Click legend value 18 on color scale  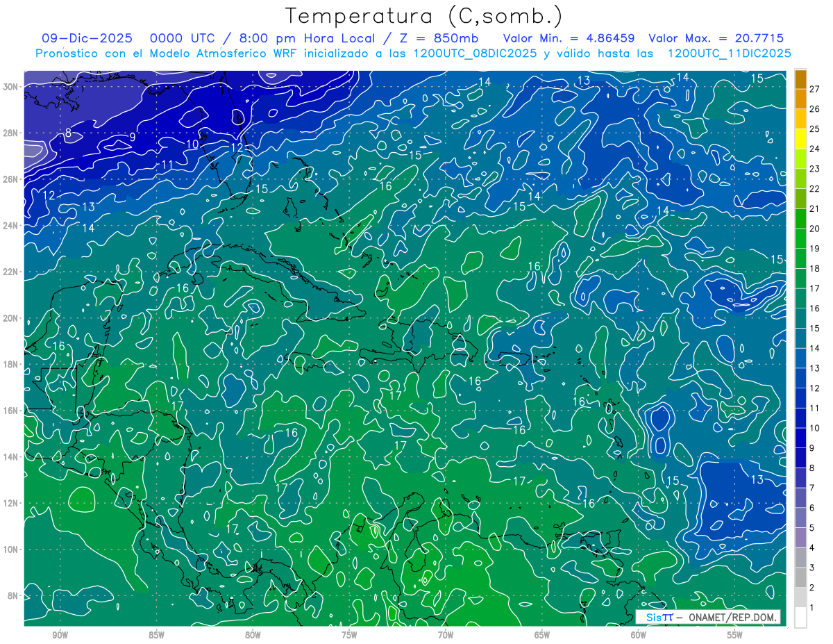pos(815,268)
